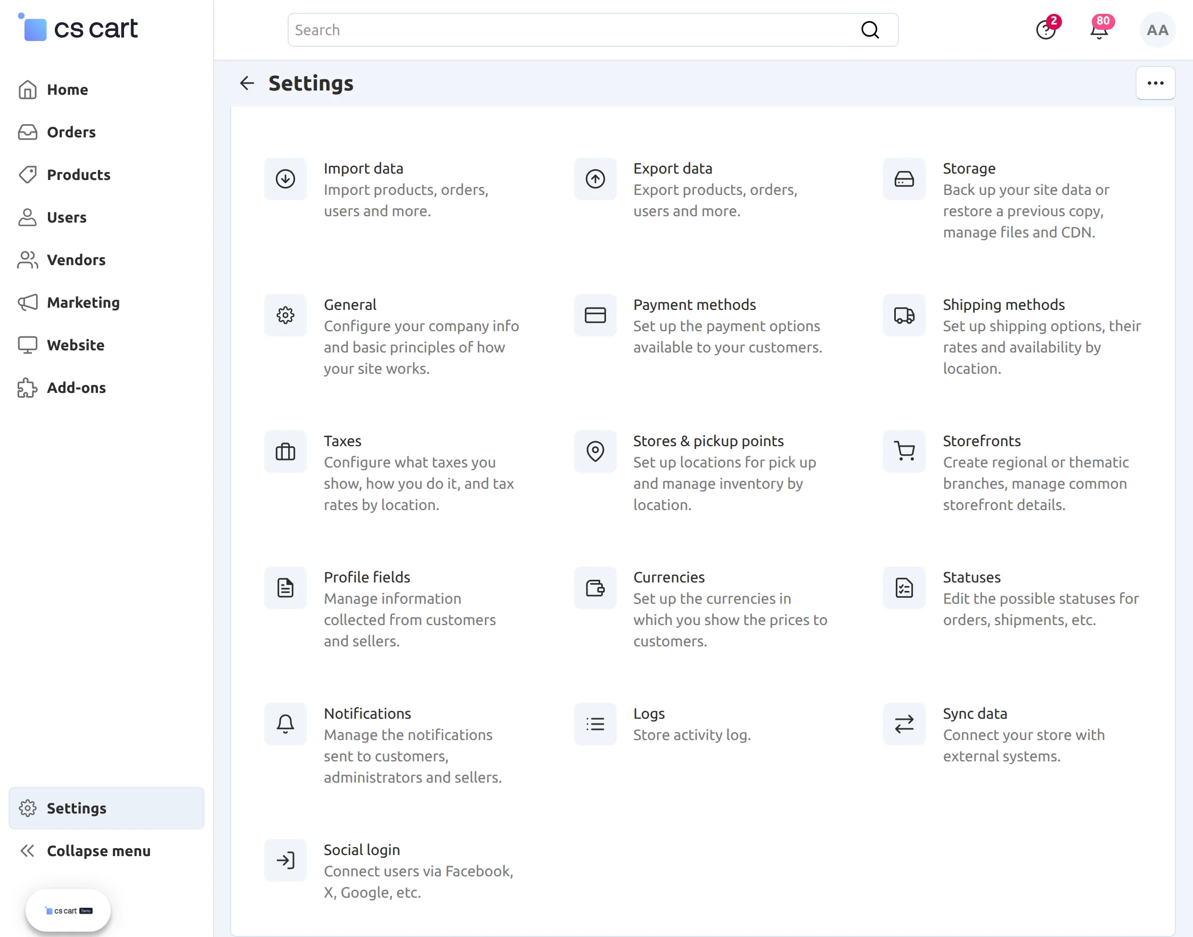
Task: Open the Payment methods link
Action: [x=694, y=305]
